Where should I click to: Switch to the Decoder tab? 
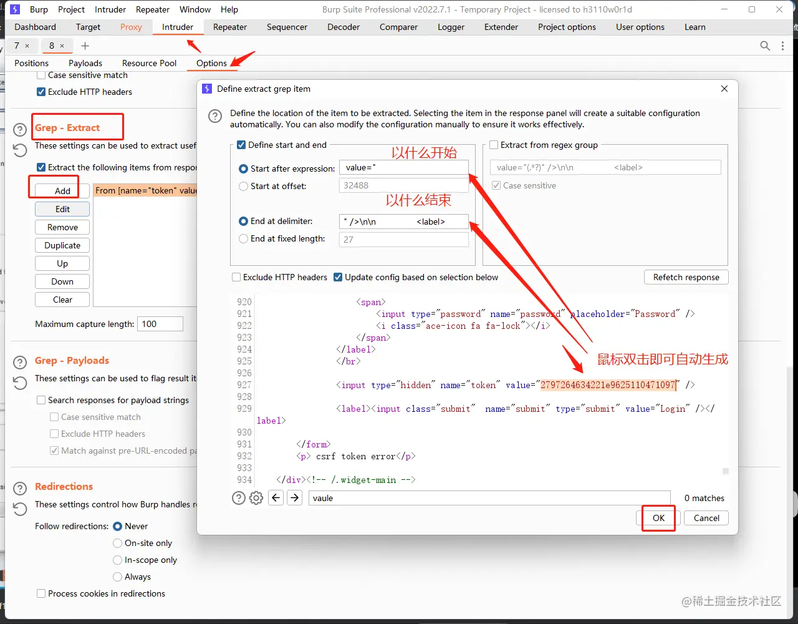pyautogui.click(x=344, y=27)
